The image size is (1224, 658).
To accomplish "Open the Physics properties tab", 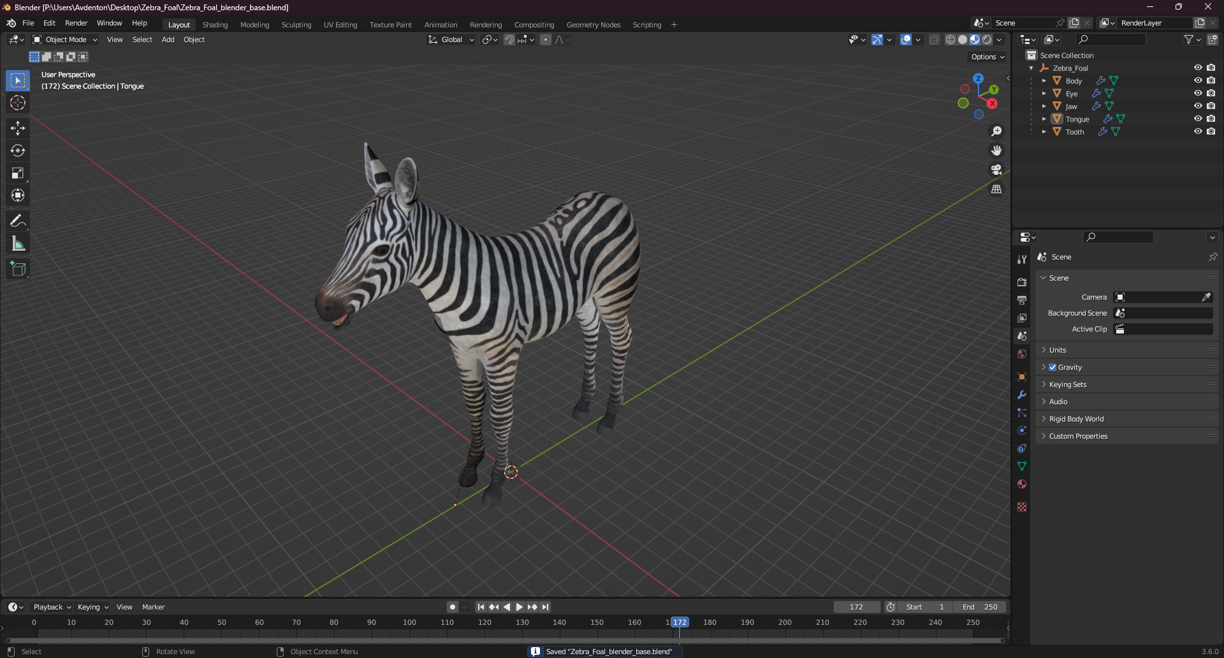I will click(1022, 430).
